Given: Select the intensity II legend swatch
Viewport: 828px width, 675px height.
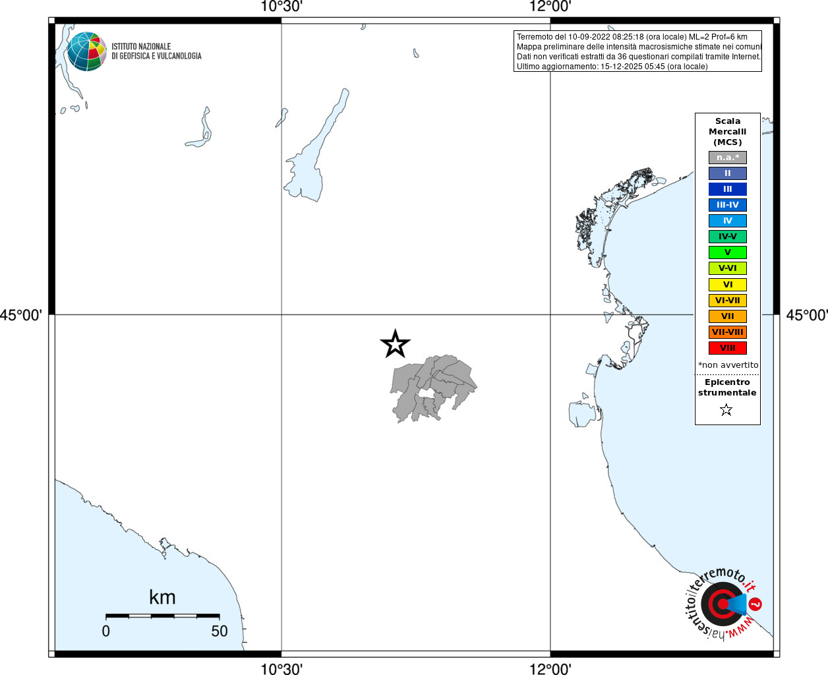Looking at the screenshot, I should pyautogui.click(x=728, y=173).
